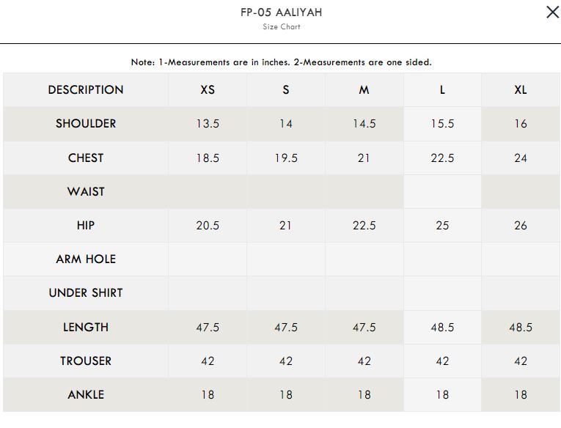The height and width of the screenshot is (428, 561).
Task: Click the ARM HOLE row label
Action: (x=86, y=259)
